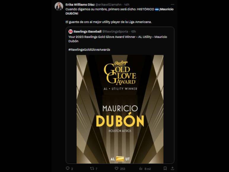Like the tweet with the heart icon
The image size is (229, 172).
pyautogui.click(x=116, y=168)
